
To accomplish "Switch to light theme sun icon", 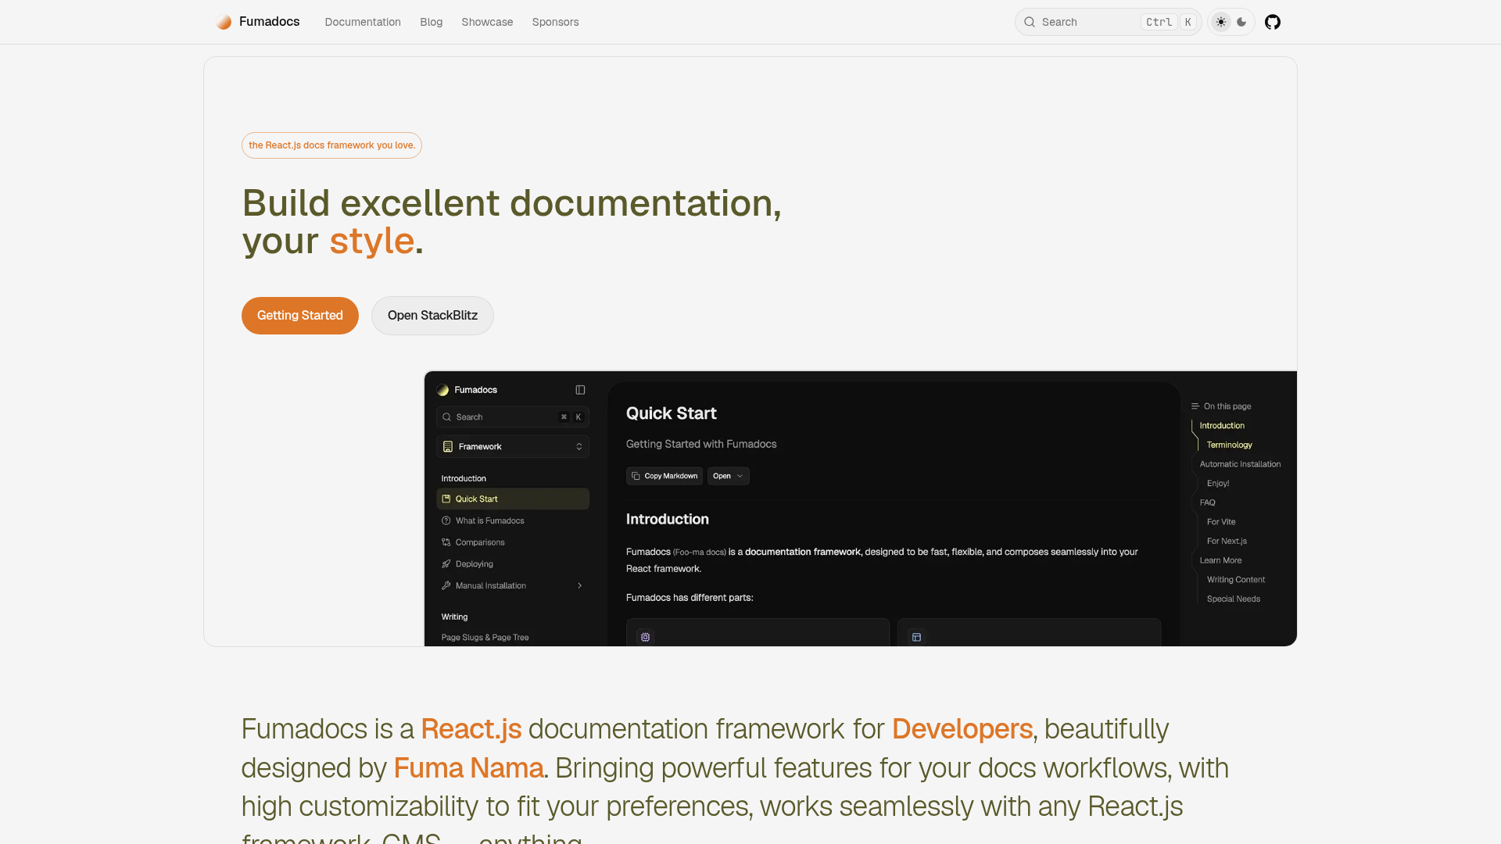I will click(1221, 22).
